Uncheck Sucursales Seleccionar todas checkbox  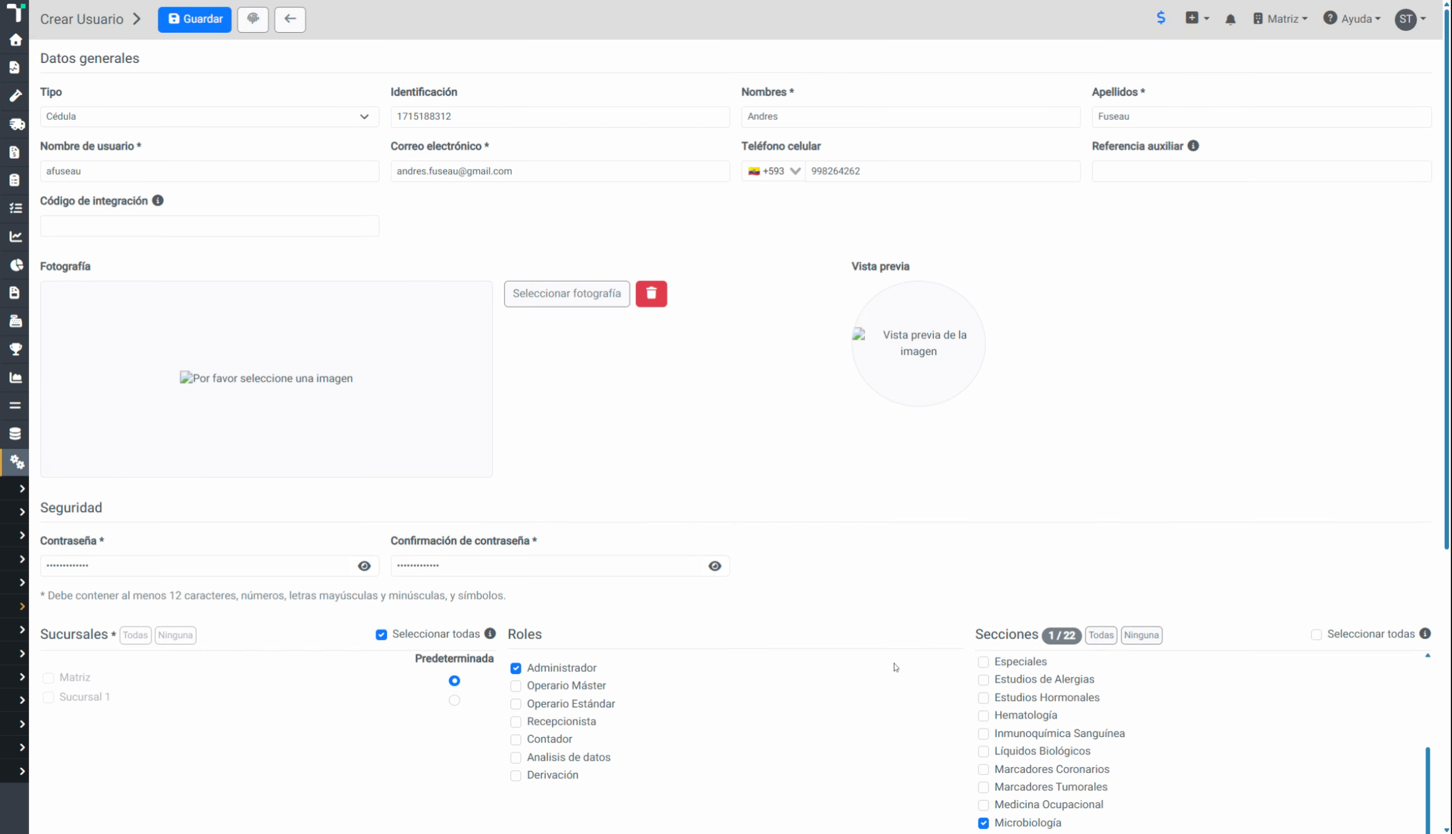[381, 635]
